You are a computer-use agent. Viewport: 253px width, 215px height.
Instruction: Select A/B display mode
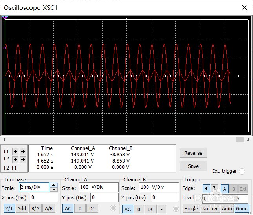pos(49,208)
